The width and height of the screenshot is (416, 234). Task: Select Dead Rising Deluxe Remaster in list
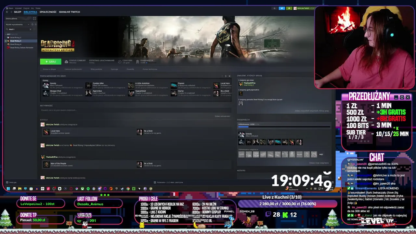(x=21, y=48)
